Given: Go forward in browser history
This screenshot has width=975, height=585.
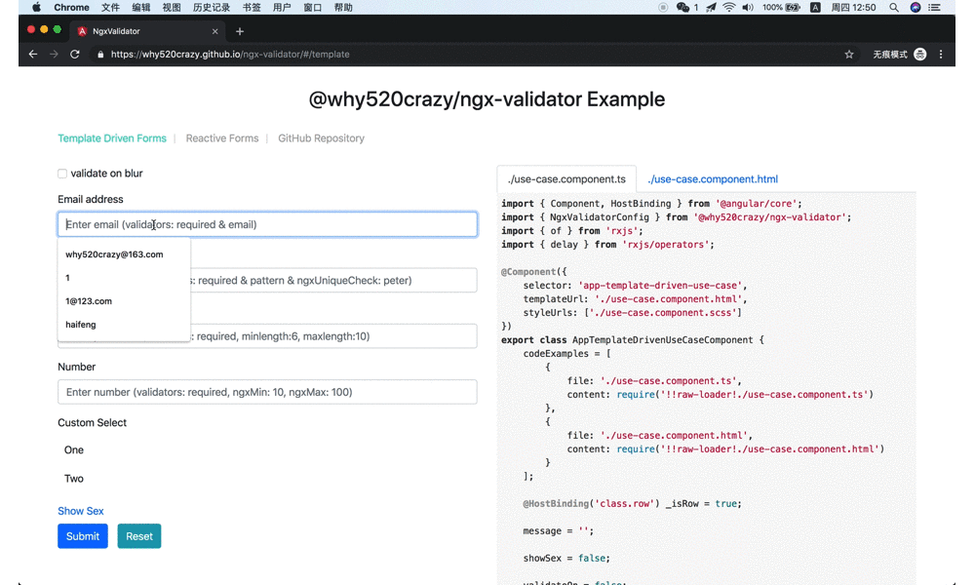Looking at the screenshot, I should (54, 54).
